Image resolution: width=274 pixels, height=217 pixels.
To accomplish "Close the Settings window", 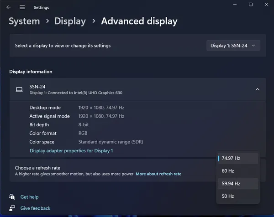I will (x=266, y=5).
